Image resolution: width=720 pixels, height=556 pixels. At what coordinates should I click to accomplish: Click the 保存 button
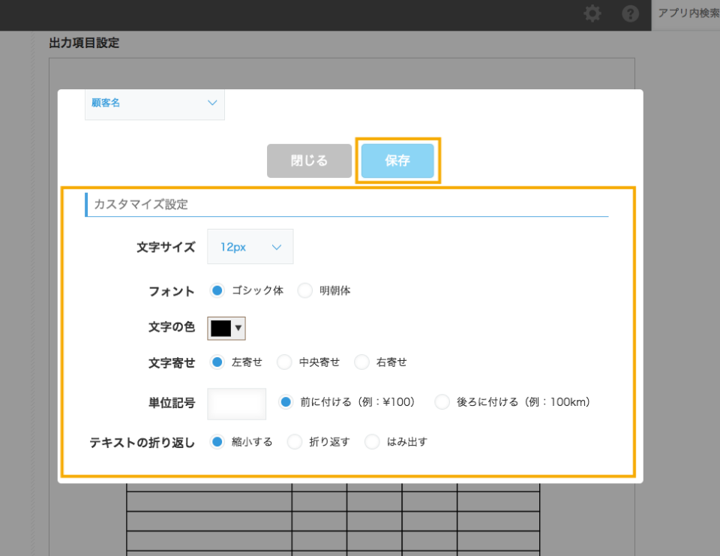tap(397, 161)
